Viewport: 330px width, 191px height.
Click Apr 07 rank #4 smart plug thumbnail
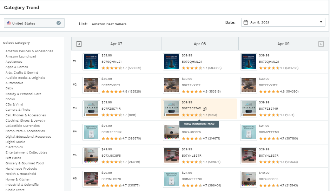91,132
